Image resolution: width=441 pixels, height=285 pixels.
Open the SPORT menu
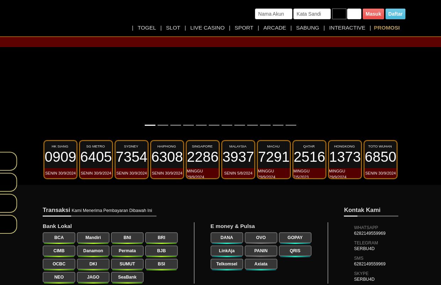[244, 27]
